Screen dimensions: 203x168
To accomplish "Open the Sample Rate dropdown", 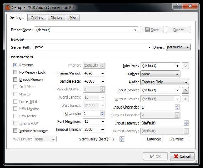I will (94, 81).
